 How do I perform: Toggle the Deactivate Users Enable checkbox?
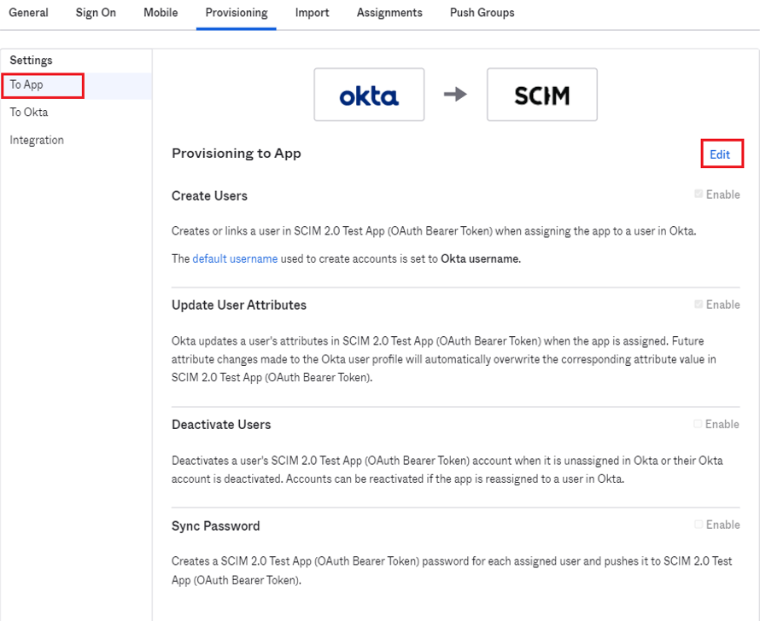[698, 424]
